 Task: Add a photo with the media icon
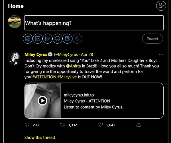tap(28, 39)
